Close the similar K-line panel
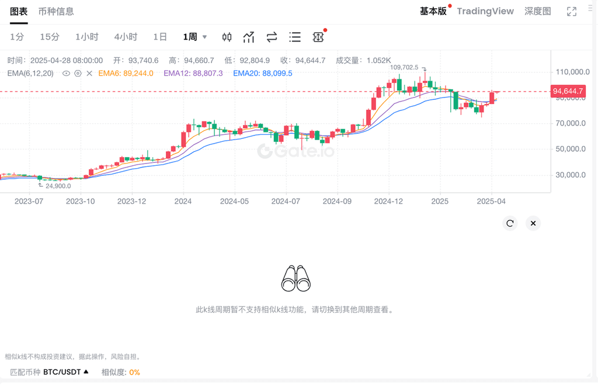The height and width of the screenshot is (387, 598). click(532, 223)
